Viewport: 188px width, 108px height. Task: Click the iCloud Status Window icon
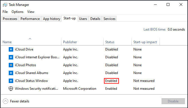click(x=11, y=81)
